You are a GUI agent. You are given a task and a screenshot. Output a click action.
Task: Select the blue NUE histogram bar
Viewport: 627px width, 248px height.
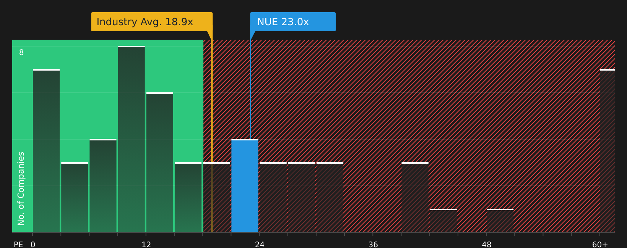tap(245, 185)
